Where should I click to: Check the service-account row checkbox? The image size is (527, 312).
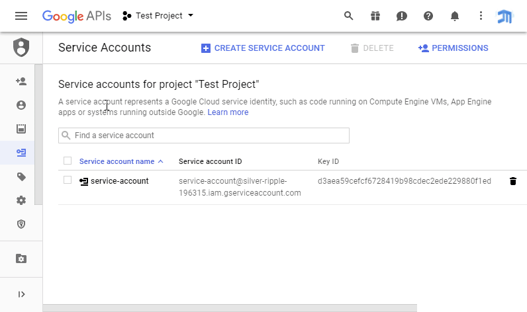(68, 180)
